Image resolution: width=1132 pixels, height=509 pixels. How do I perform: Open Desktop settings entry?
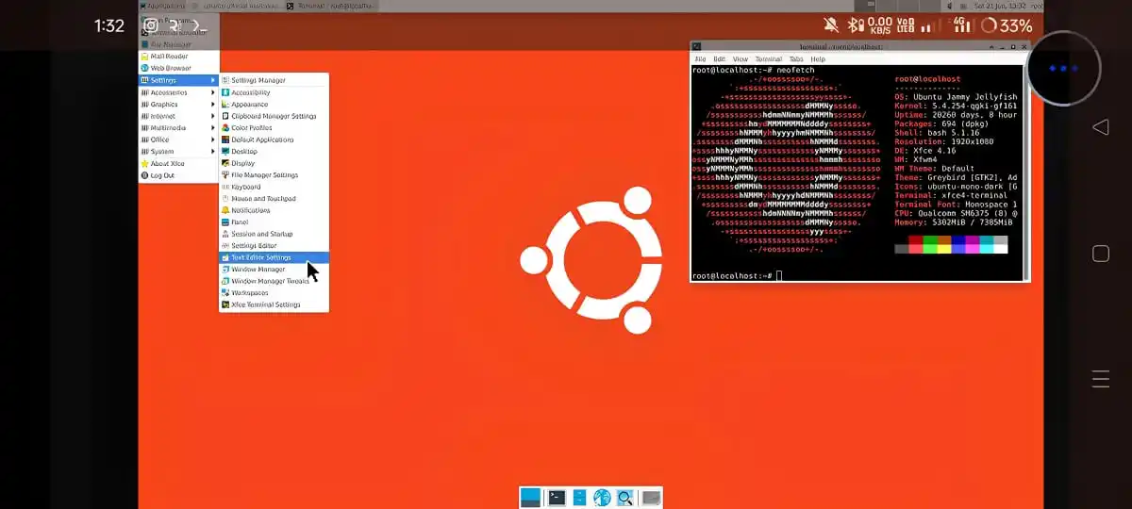point(274,152)
